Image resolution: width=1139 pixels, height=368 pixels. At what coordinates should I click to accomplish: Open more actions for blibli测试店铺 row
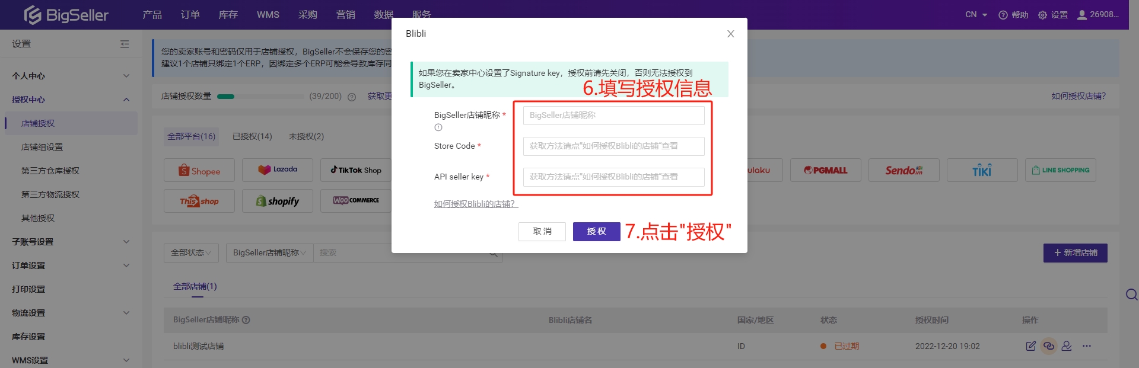click(x=1087, y=346)
